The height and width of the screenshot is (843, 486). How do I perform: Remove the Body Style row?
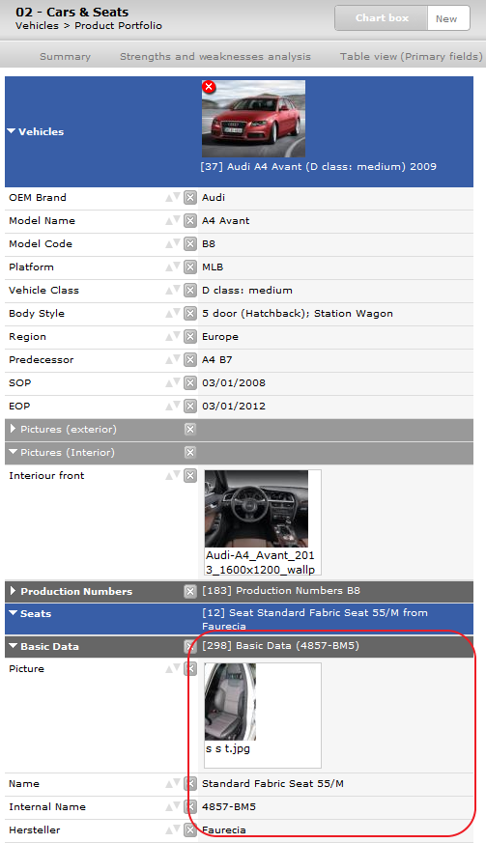pyautogui.click(x=190, y=314)
